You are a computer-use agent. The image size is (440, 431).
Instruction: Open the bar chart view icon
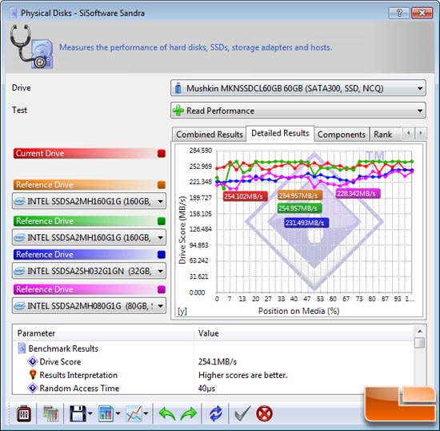pos(106,413)
